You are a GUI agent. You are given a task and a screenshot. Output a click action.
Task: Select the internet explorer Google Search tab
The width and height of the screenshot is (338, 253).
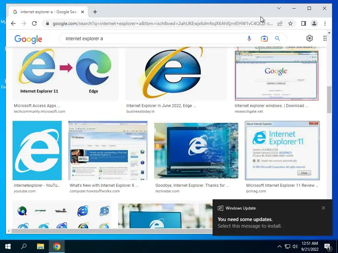(x=48, y=12)
